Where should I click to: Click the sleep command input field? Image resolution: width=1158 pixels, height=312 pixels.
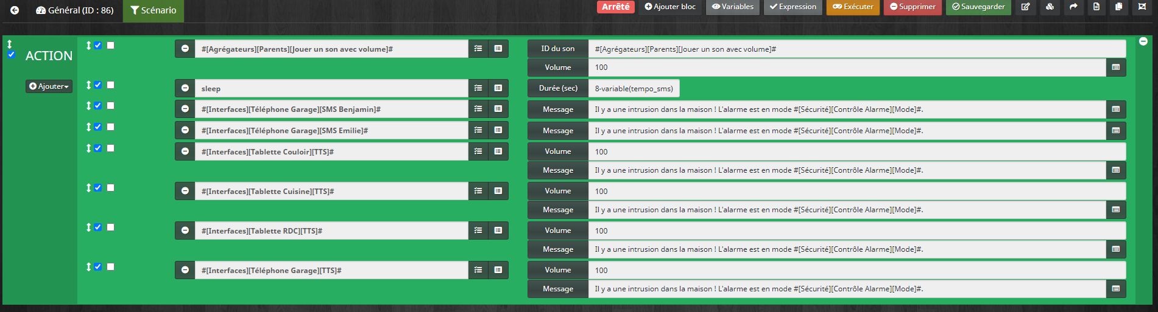(x=331, y=88)
